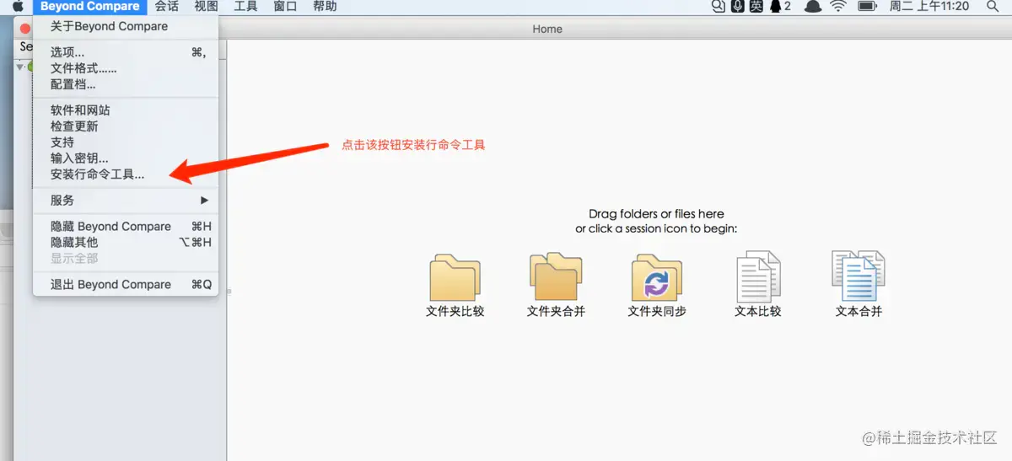1012x461 pixels.
Task: Click the microphone icon in menu bar
Action: [738, 7]
